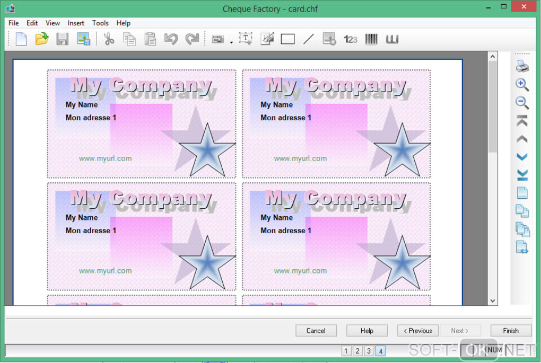The image size is (541, 363).
Task: Open the Edit menu
Action: tap(32, 23)
